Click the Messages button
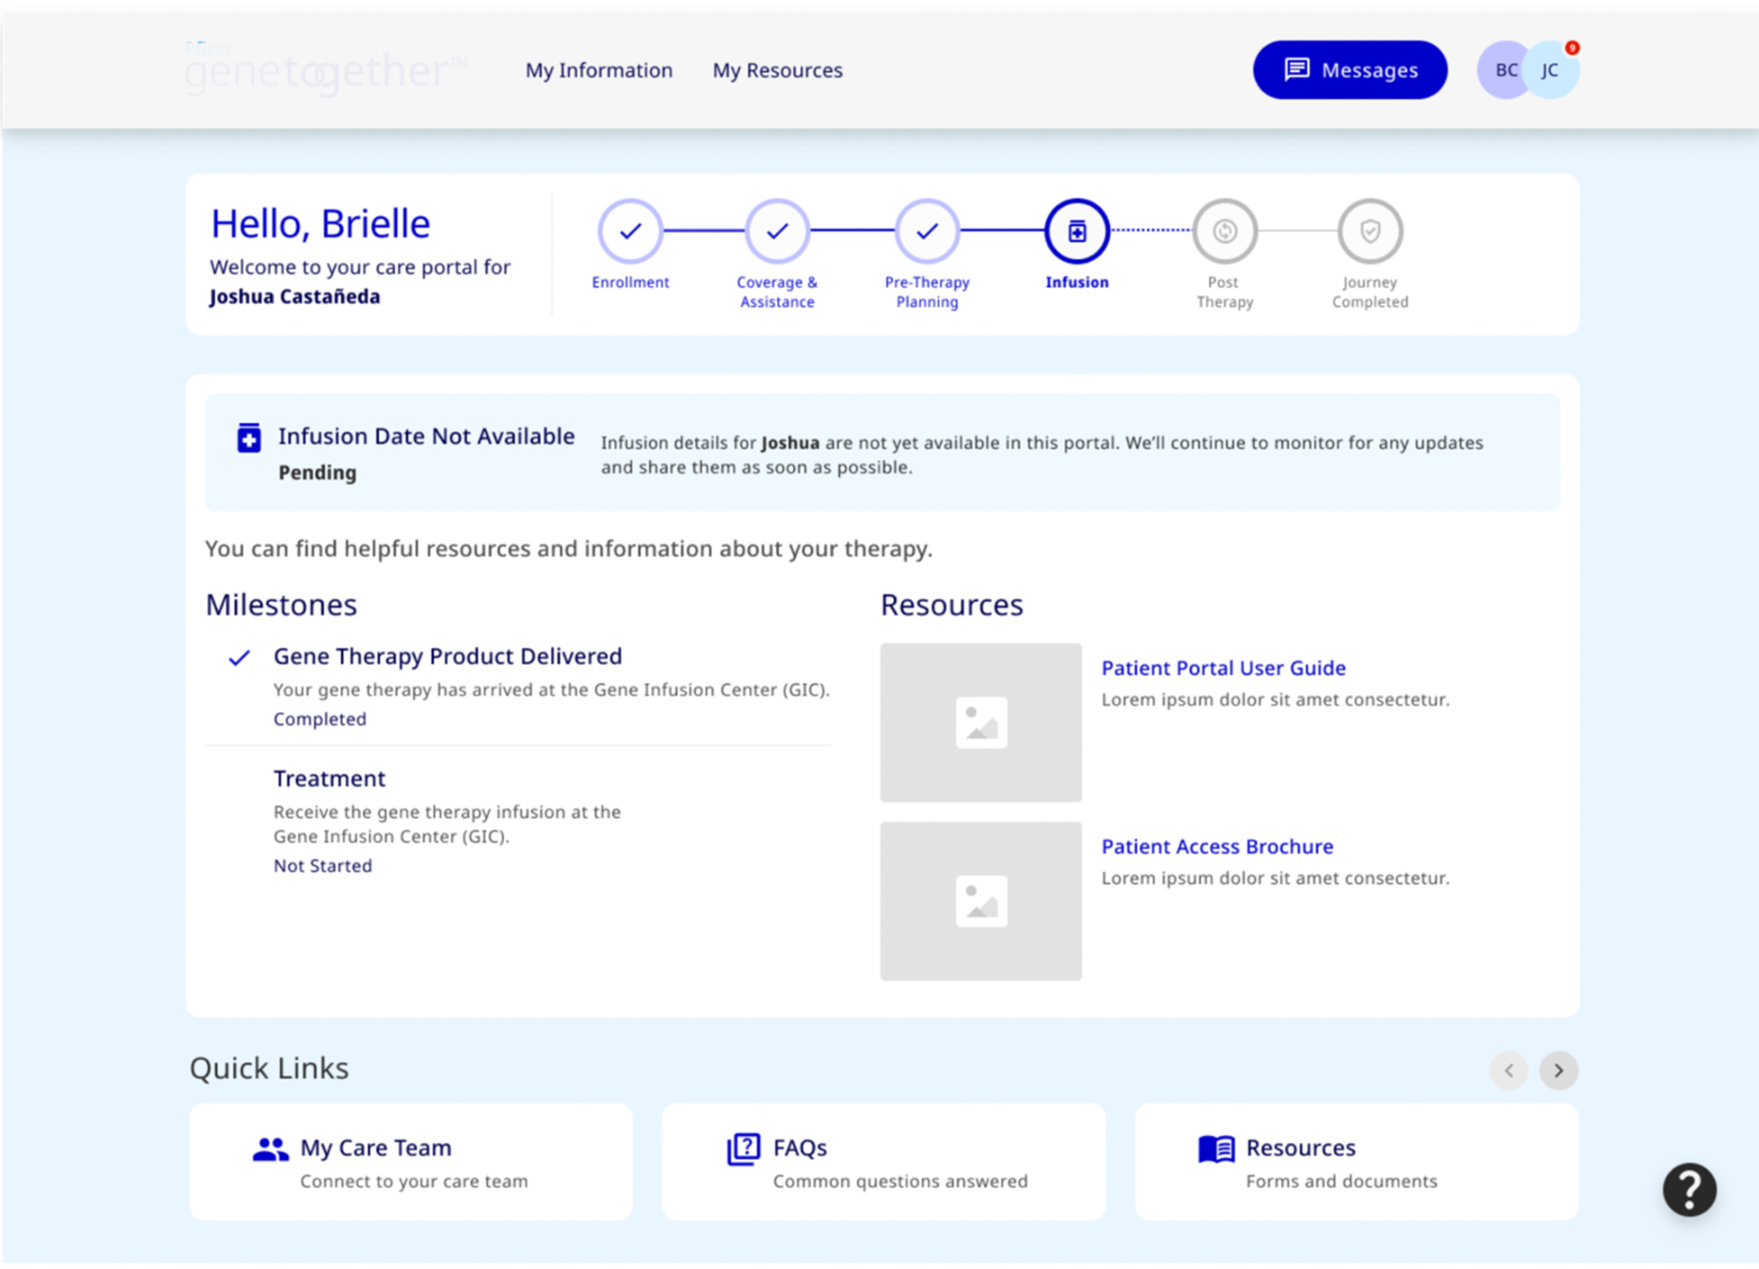This screenshot has height=1269, width=1759. click(1349, 69)
